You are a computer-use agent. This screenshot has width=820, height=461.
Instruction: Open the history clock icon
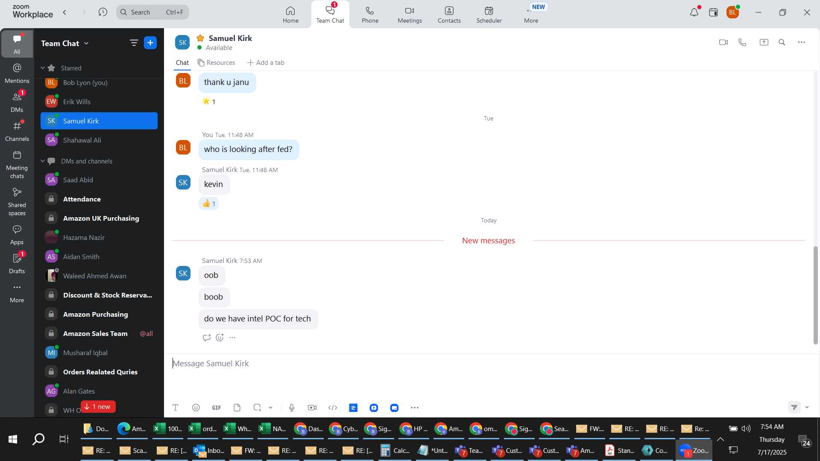click(x=102, y=12)
